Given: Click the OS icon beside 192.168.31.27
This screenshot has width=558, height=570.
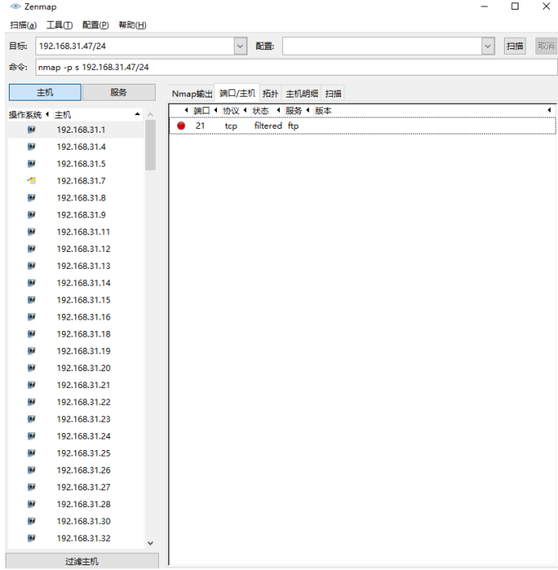Looking at the screenshot, I should click(x=31, y=487).
